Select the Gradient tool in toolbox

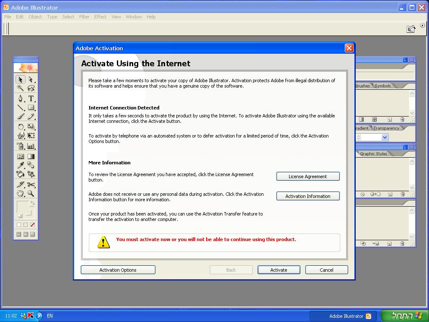coord(31,156)
